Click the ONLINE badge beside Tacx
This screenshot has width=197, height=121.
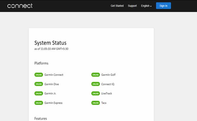[x=95, y=103]
